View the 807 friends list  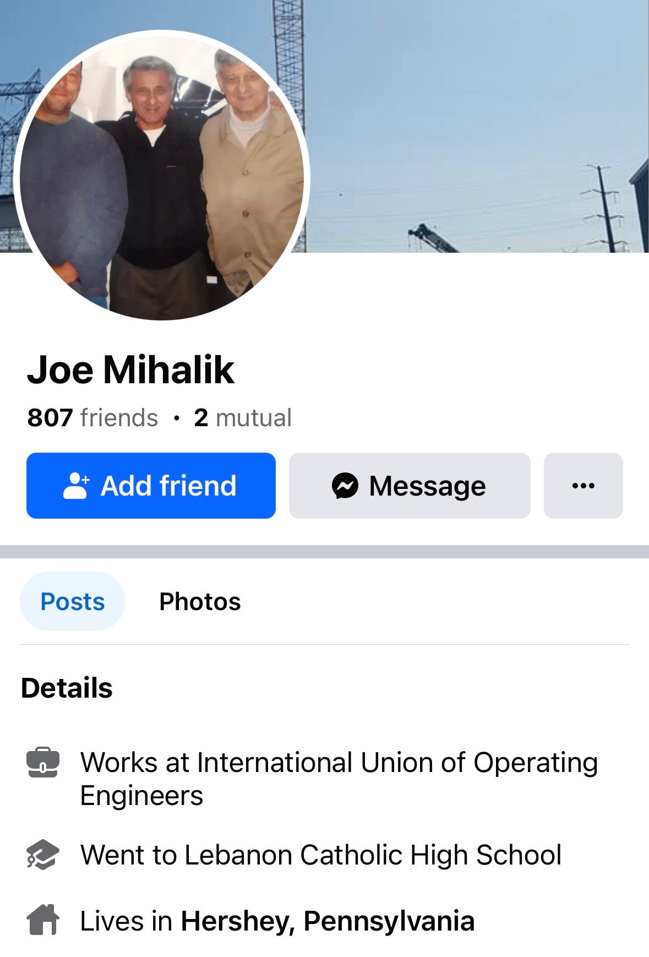coord(92,417)
